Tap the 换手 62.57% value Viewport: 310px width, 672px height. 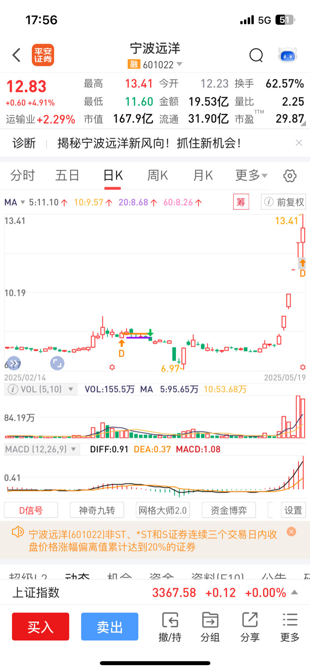click(285, 84)
